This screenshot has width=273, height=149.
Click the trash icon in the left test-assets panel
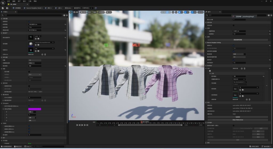tap(45, 54)
